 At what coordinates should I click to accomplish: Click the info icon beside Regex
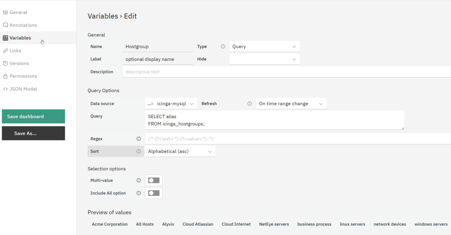click(x=139, y=139)
